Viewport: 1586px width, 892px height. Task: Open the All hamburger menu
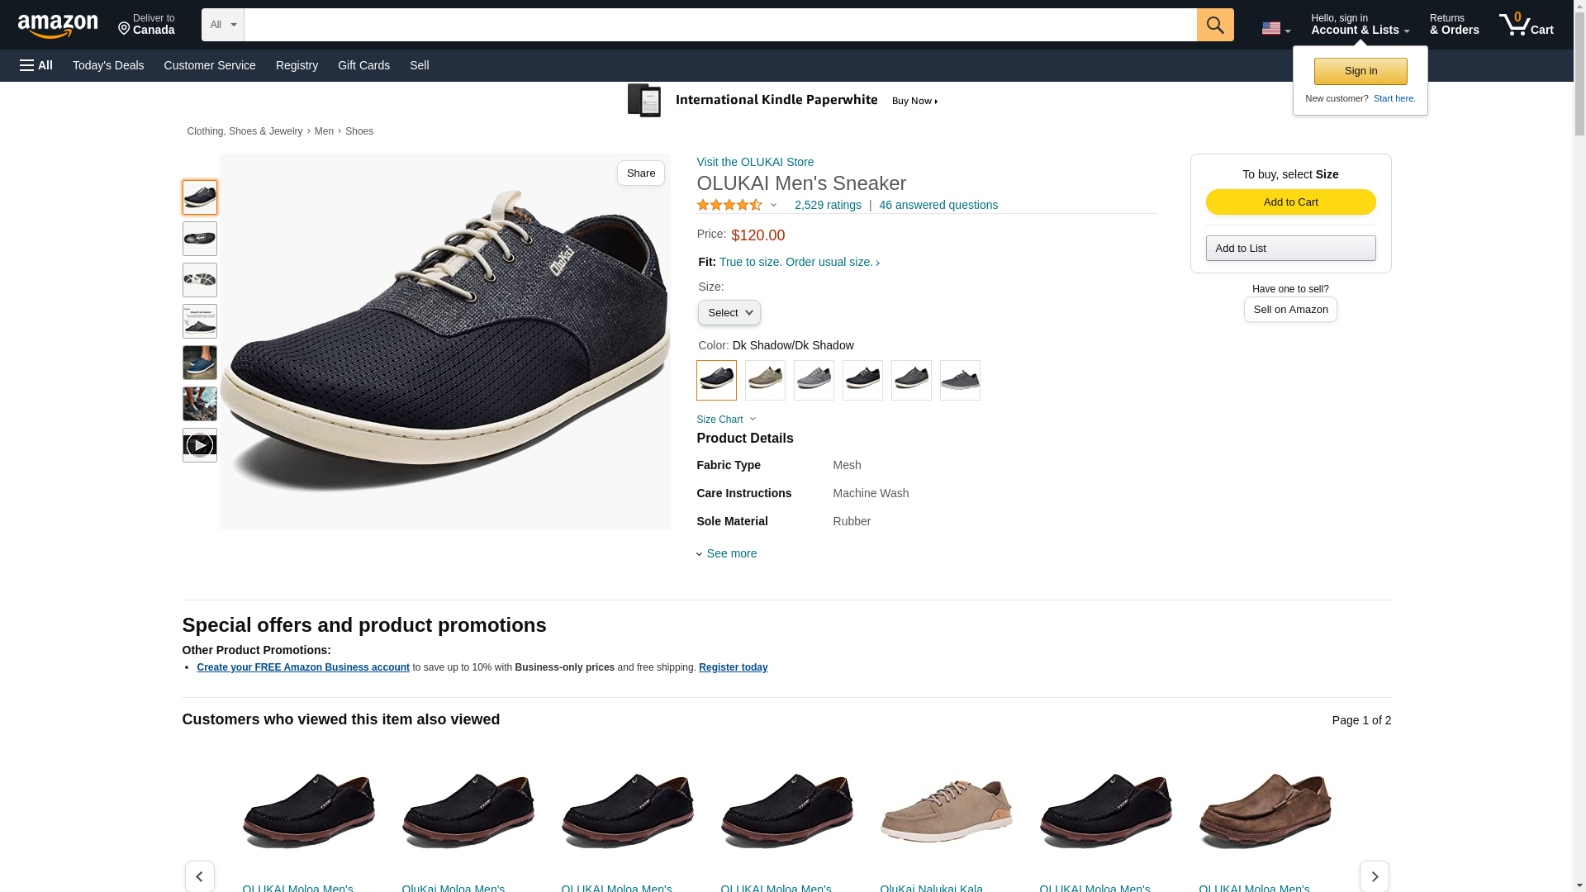click(x=36, y=65)
